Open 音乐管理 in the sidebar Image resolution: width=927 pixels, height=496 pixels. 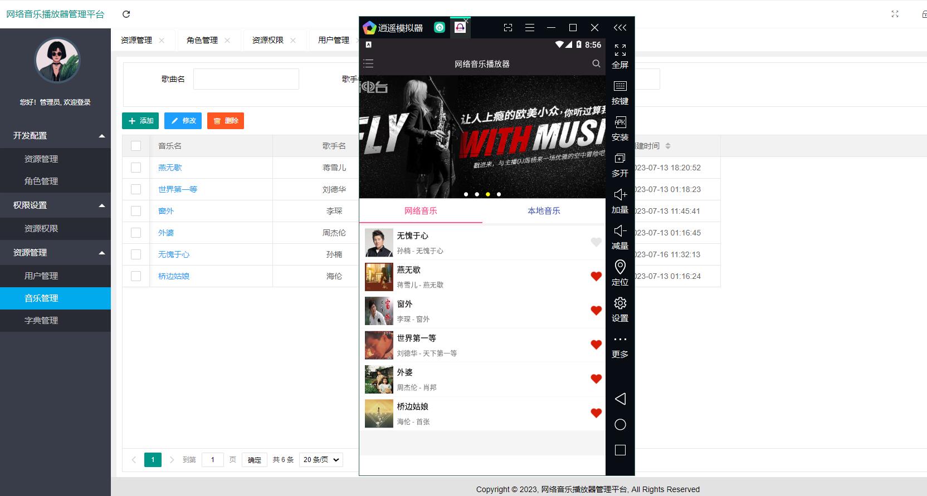(x=56, y=298)
